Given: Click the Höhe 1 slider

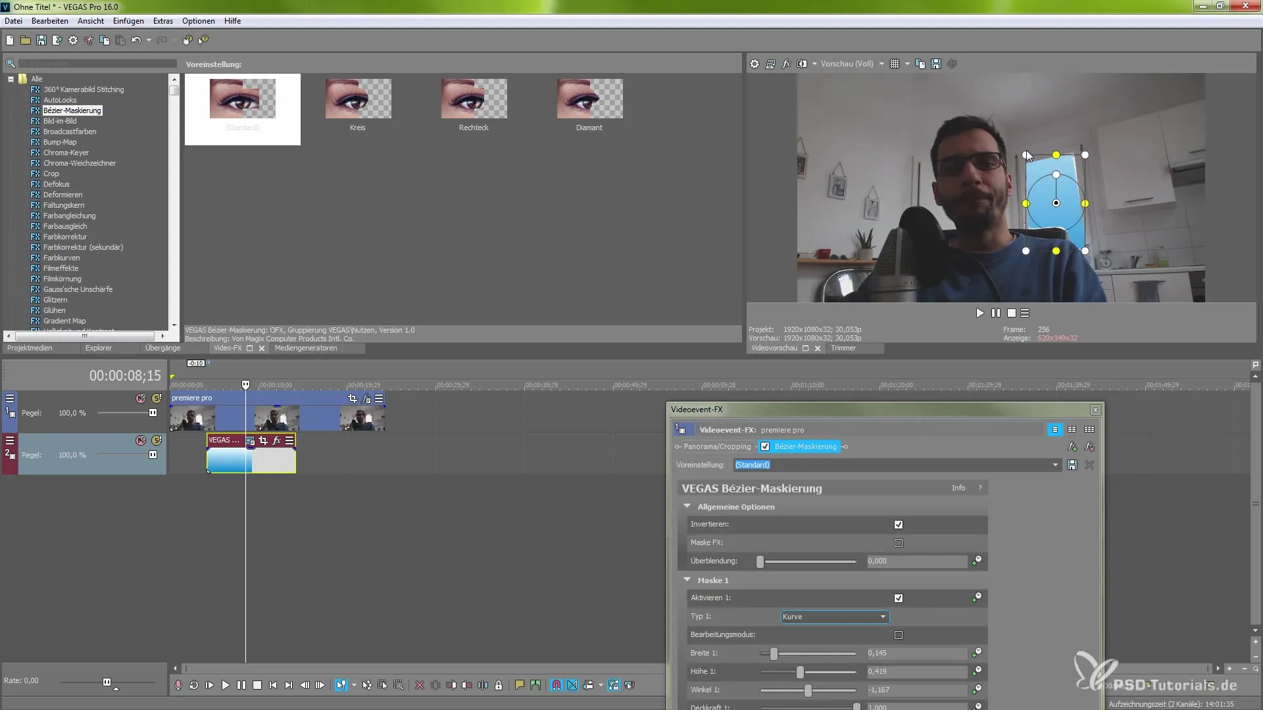Looking at the screenshot, I should point(808,672).
